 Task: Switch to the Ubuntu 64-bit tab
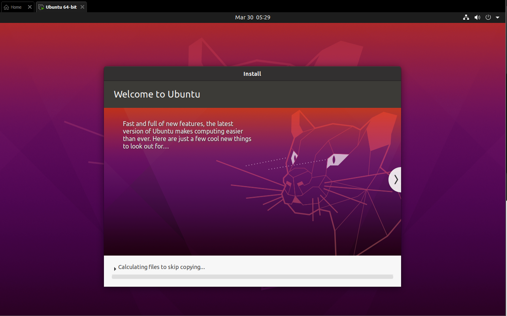point(61,7)
